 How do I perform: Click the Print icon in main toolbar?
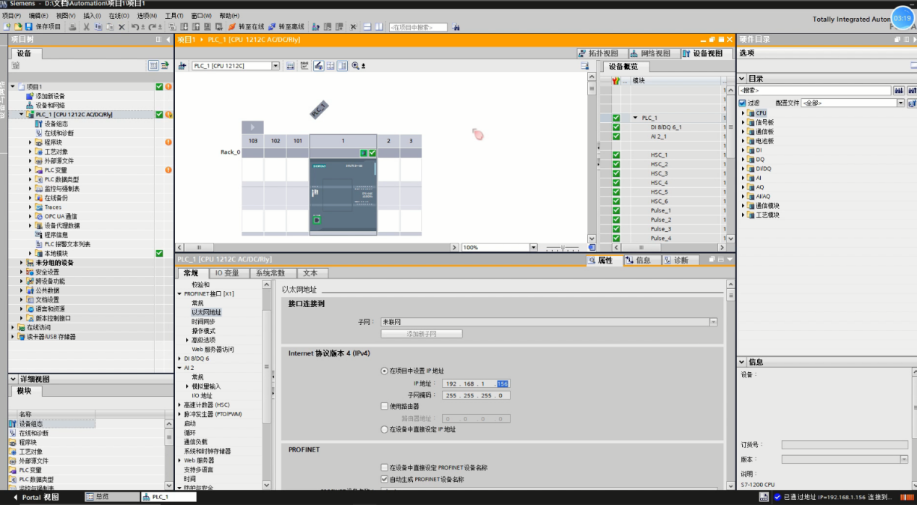pyautogui.click(x=72, y=27)
